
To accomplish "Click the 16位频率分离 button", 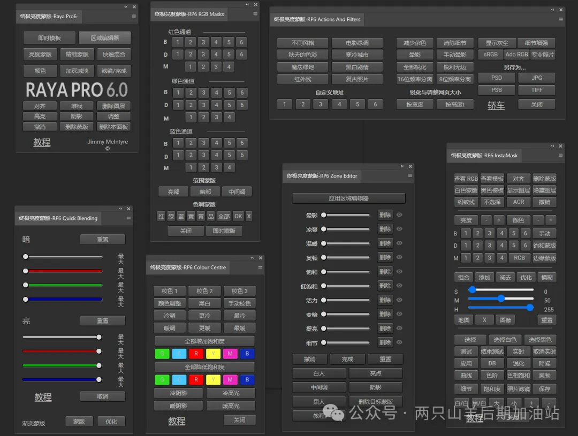I will tap(415, 79).
